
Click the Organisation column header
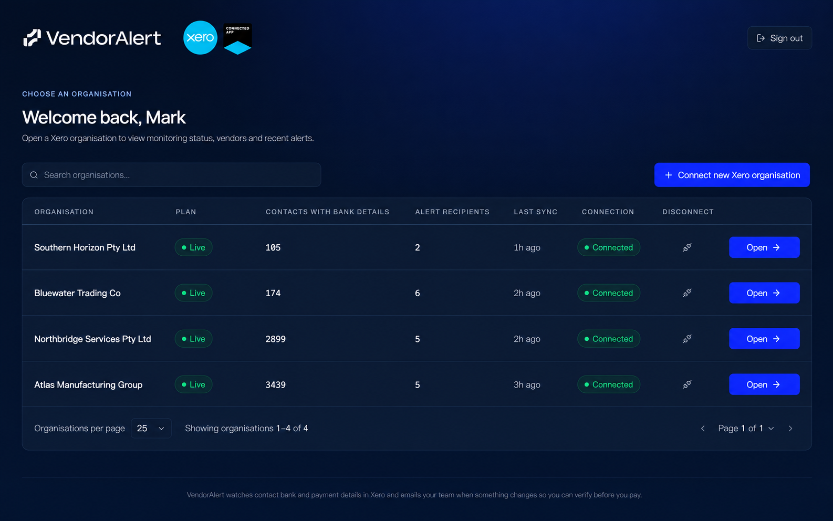[x=64, y=212]
